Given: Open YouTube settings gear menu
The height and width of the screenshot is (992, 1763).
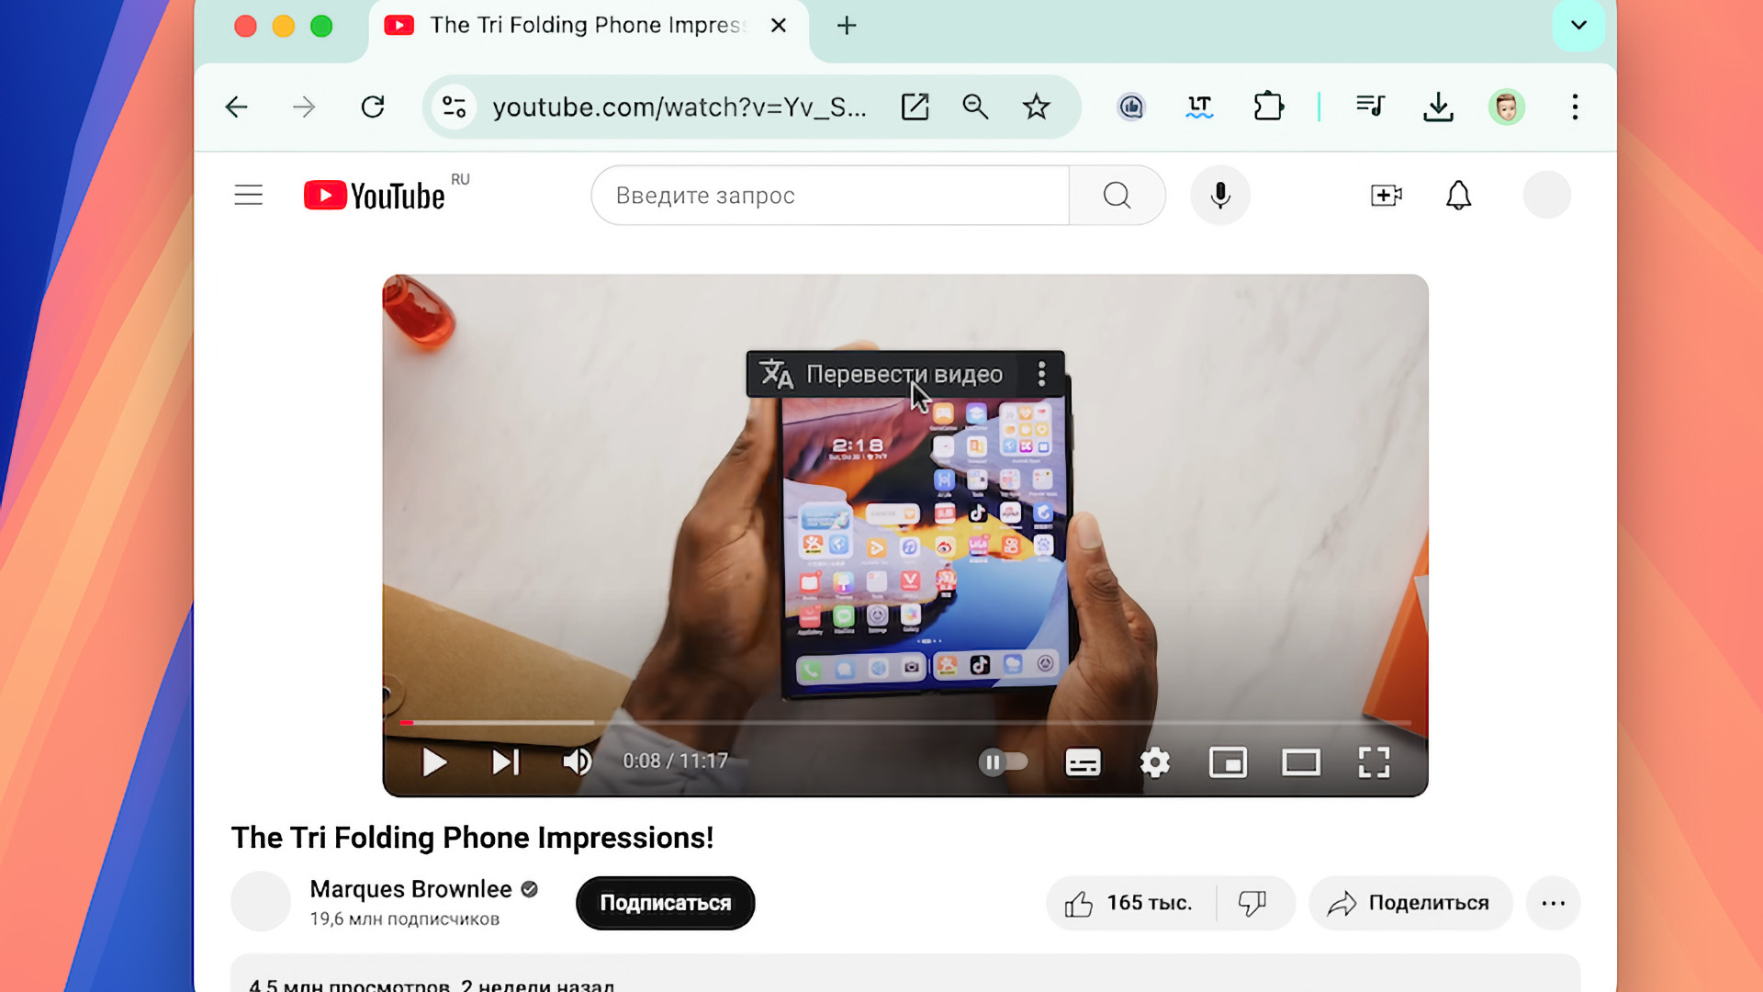Looking at the screenshot, I should [x=1154, y=761].
